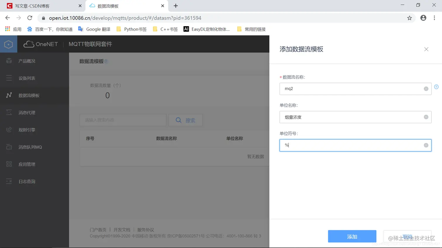Image resolution: width=442 pixels, height=248 pixels.
Task: Click the 序号 column header
Action: coord(90,138)
